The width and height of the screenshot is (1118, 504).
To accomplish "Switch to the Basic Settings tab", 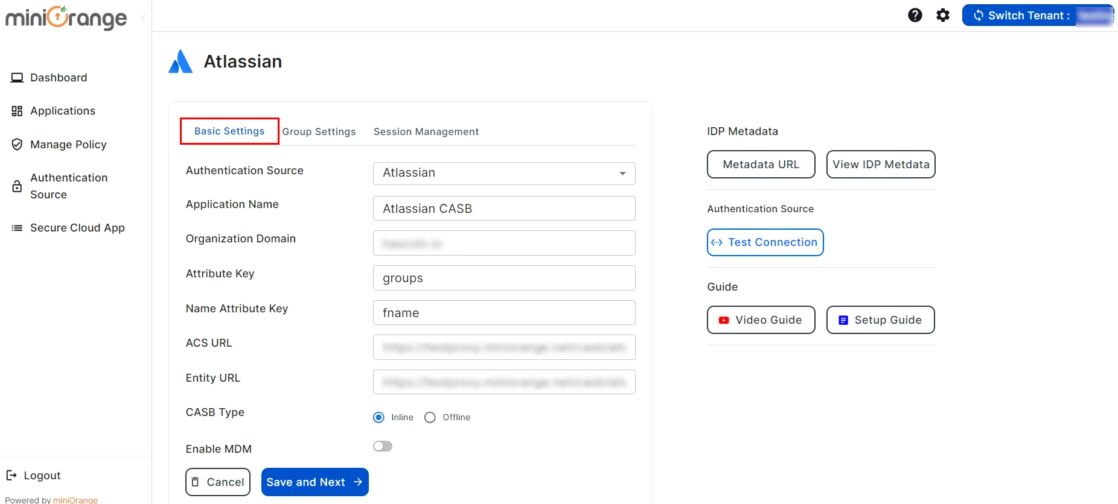I will 229,131.
